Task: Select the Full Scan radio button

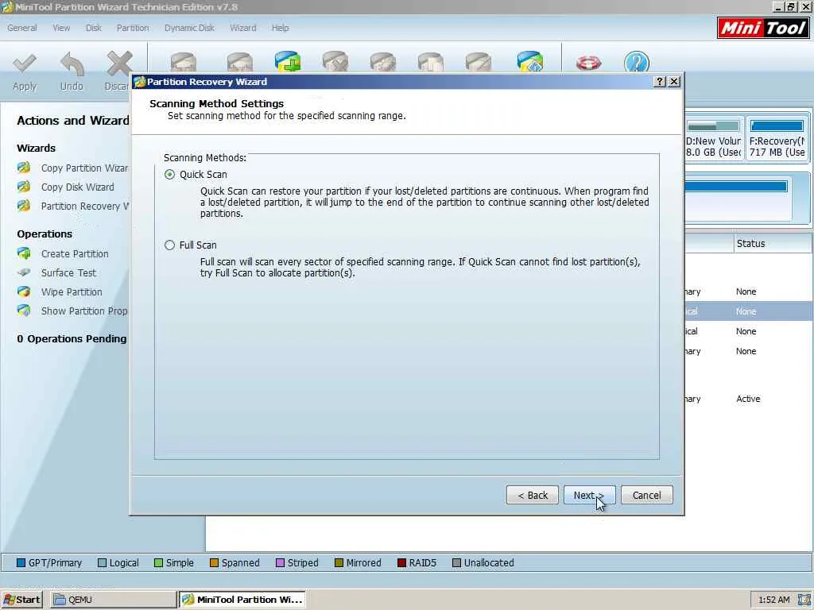Action: (170, 245)
